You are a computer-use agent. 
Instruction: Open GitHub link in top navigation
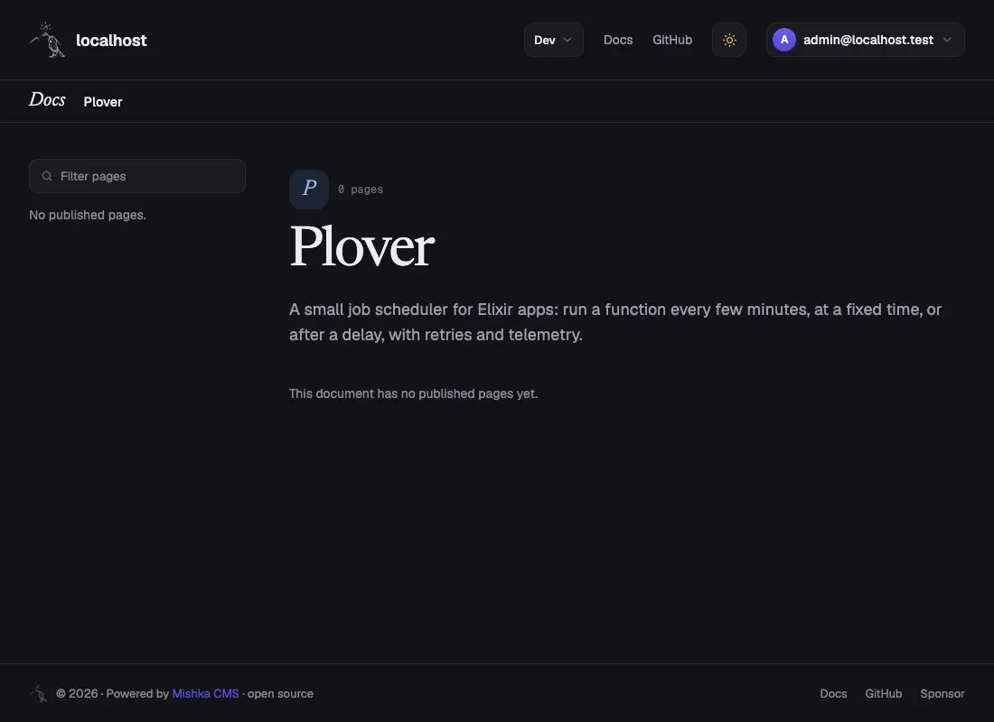pos(672,40)
